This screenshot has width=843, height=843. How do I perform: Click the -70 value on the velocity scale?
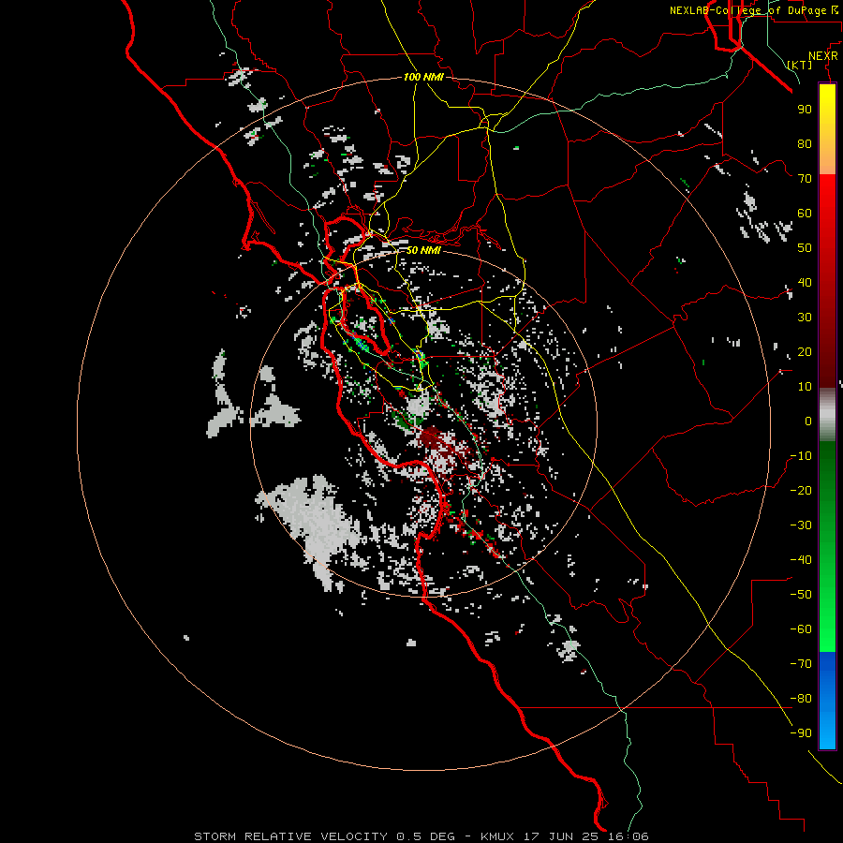pyautogui.click(x=801, y=664)
